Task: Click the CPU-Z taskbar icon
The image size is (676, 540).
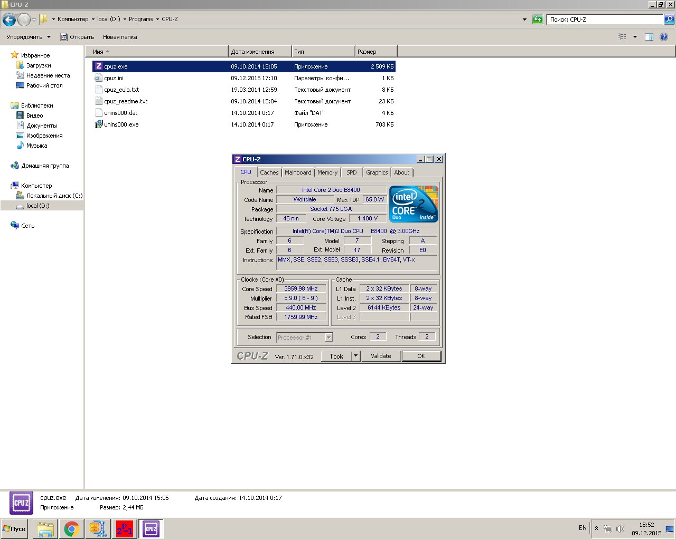Action: pyautogui.click(x=151, y=528)
